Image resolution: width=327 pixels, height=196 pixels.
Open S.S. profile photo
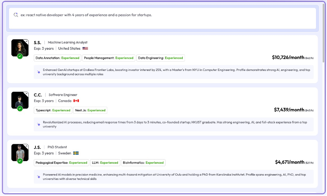coord(20,47)
